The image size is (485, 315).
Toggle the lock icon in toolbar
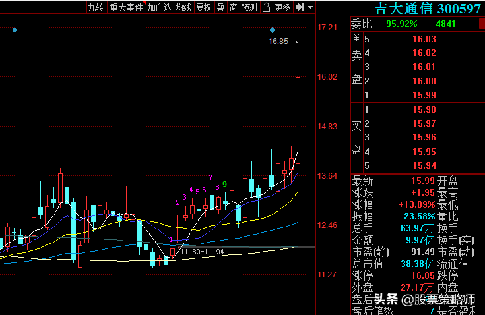coord(266,7)
